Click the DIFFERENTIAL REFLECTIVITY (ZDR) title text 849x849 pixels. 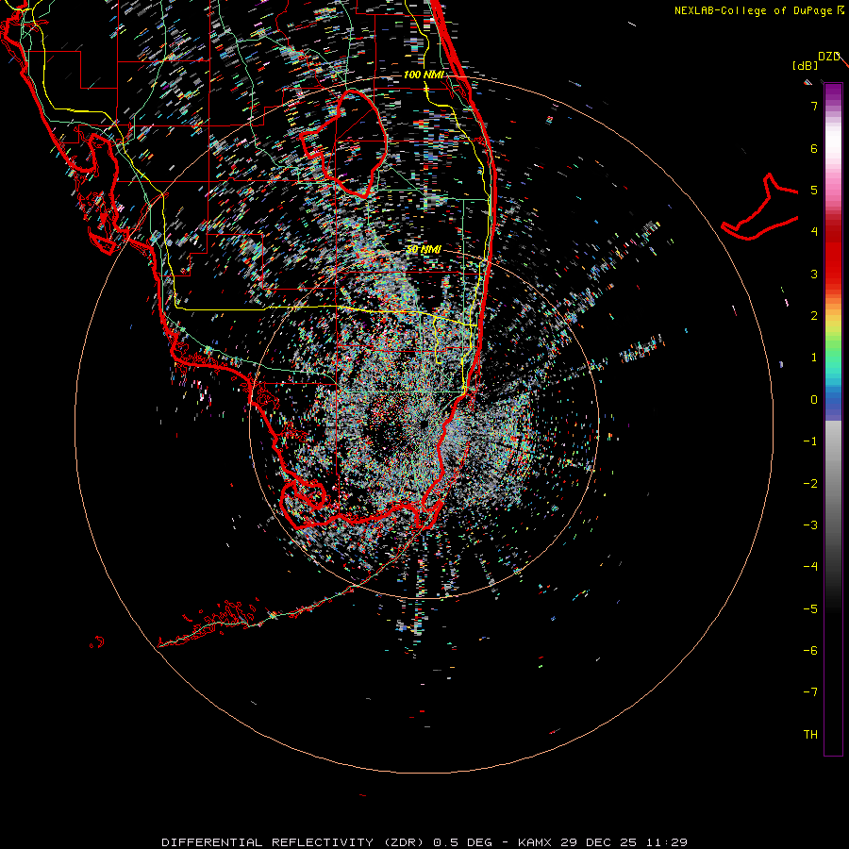[295, 842]
